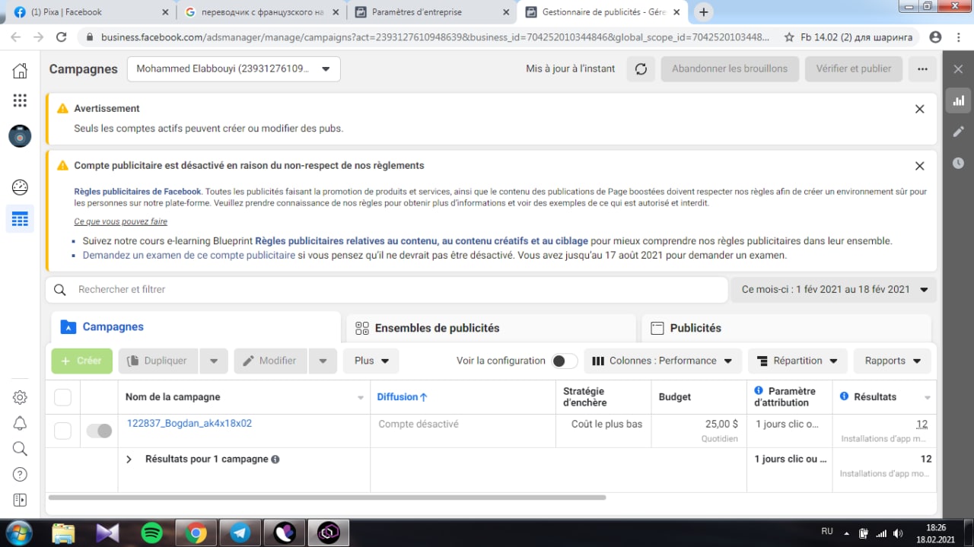Screen dimensions: 974x547
Task: Open the ad account selector dropdown
Action: [x=234, y=69]
